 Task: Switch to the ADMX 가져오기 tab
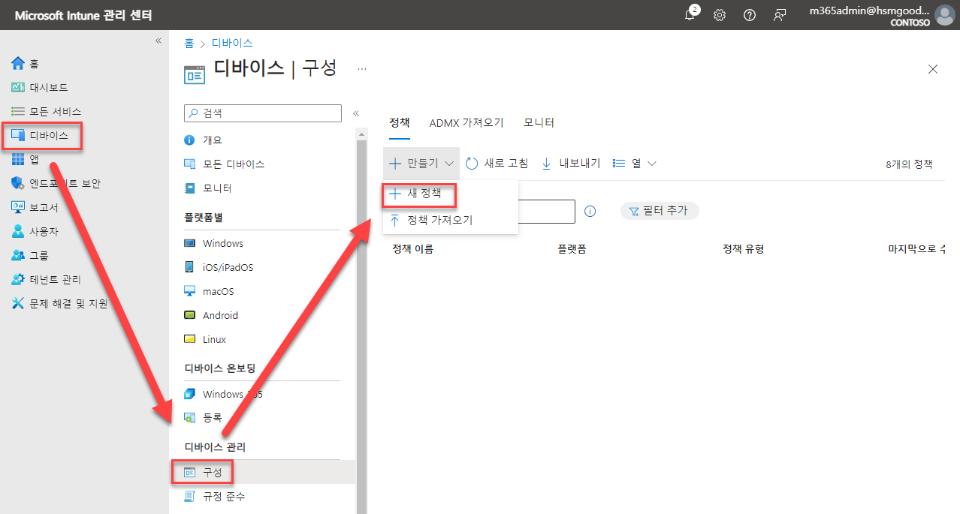(466, 122)
